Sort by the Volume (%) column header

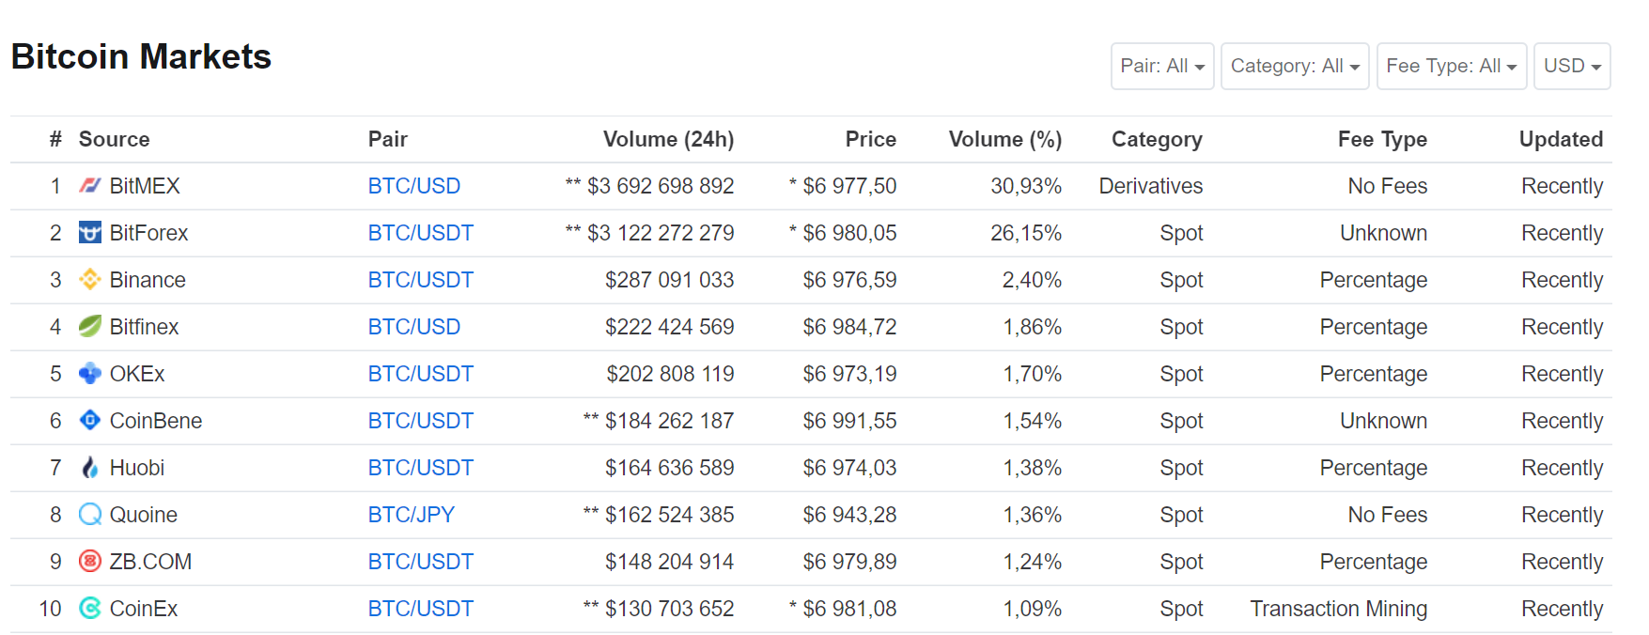tap(1005, 139)
